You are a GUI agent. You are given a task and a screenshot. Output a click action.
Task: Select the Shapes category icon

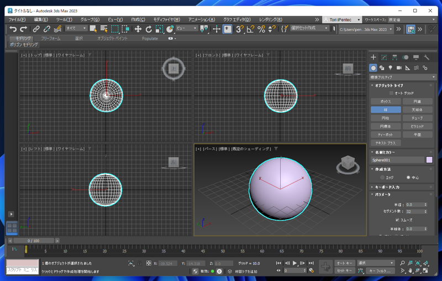click(x=382, y=68)
